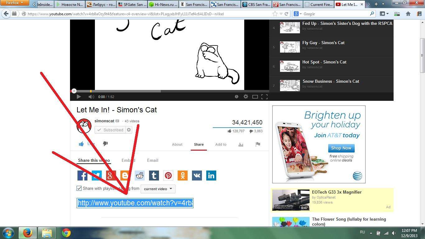Open the taskbar clock and date
The width and height of the screenshot is (425, 239).
[x=409, y=233]
